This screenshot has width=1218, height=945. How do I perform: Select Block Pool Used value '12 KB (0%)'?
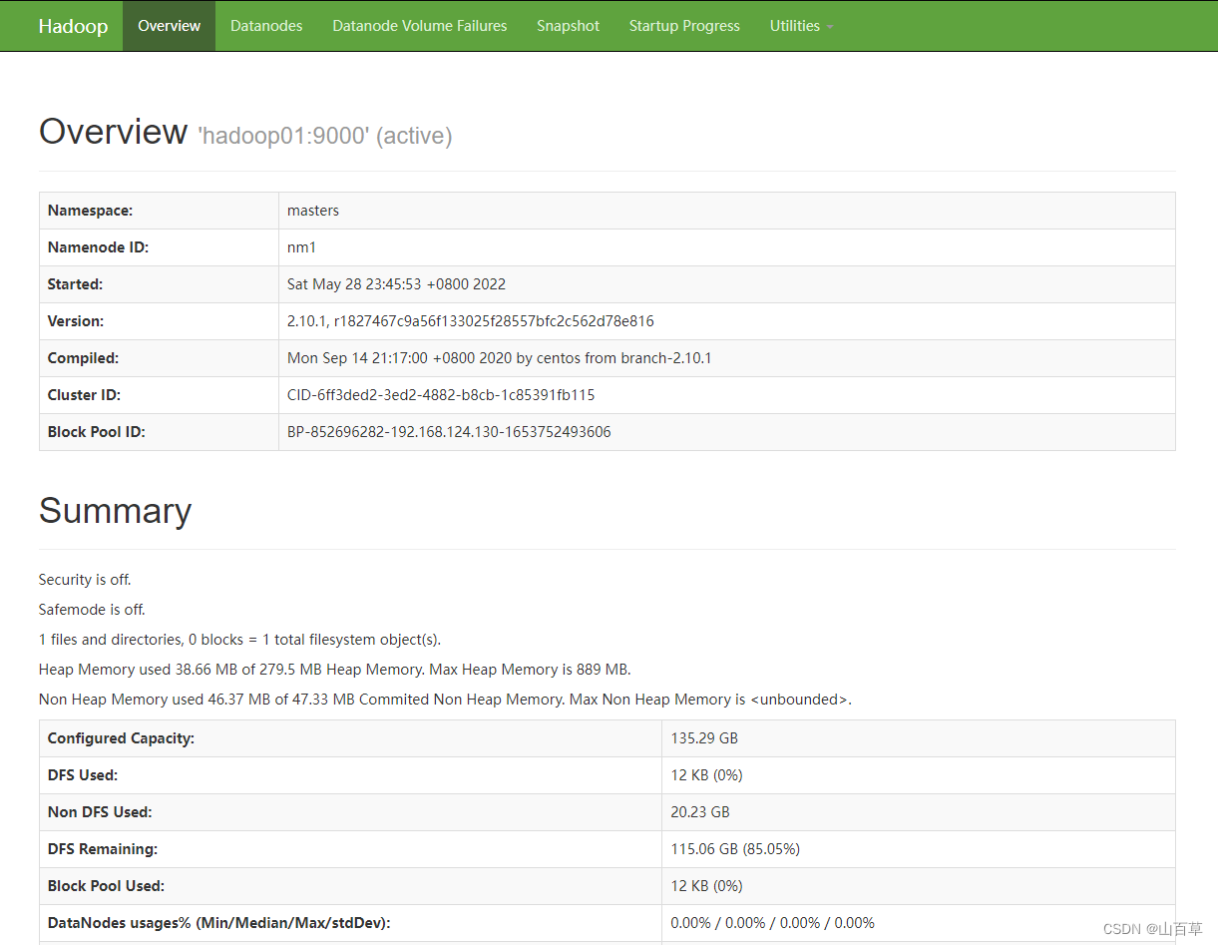tap(706, 886)
